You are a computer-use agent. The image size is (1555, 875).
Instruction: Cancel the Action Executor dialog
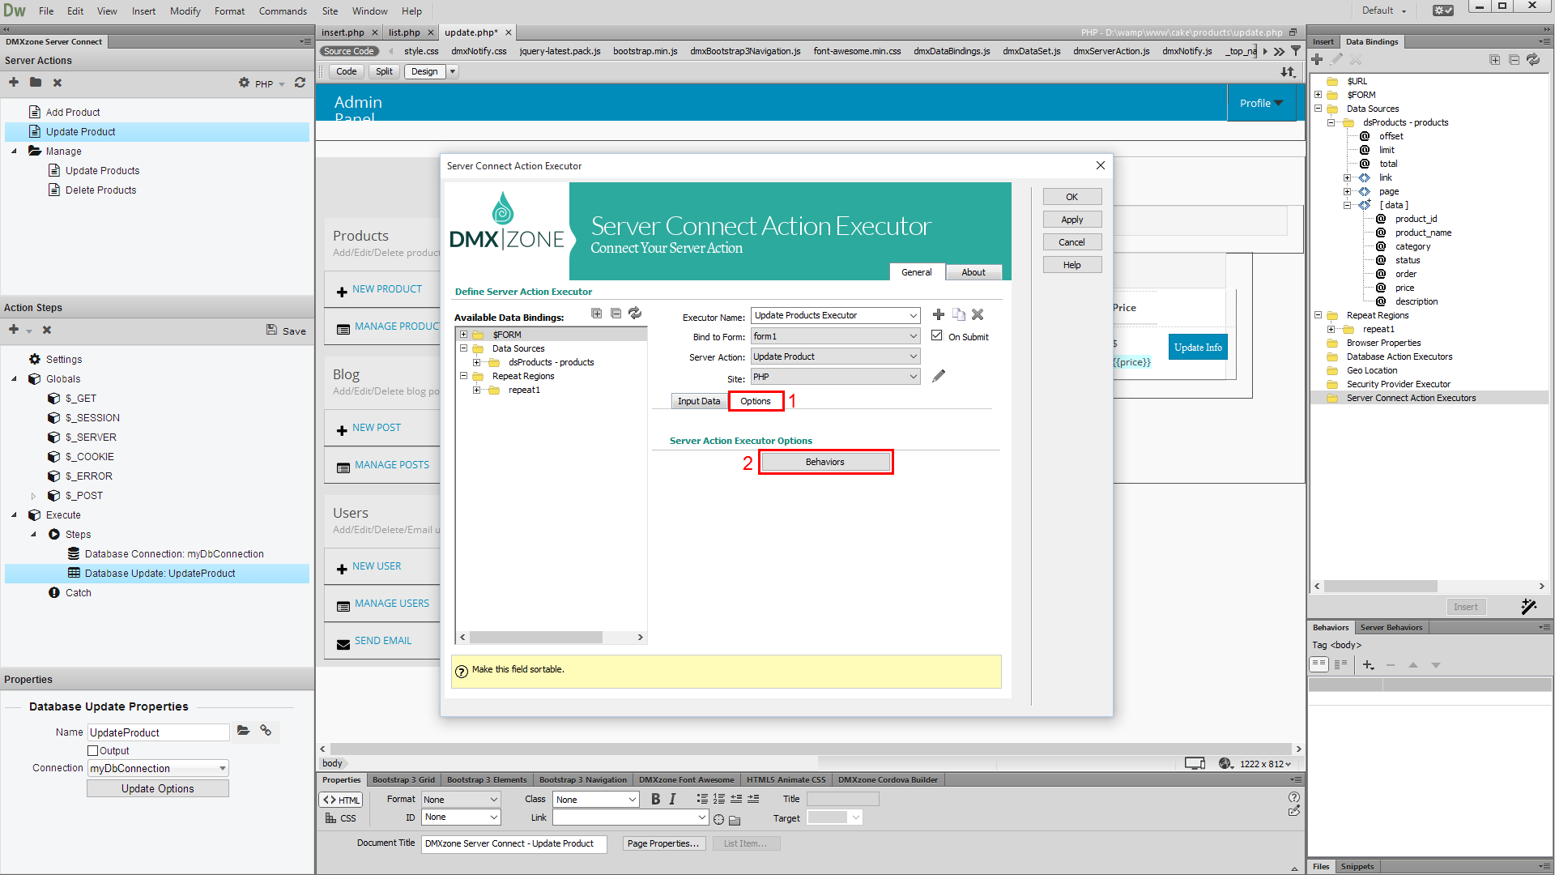[x=1072, y=242]
